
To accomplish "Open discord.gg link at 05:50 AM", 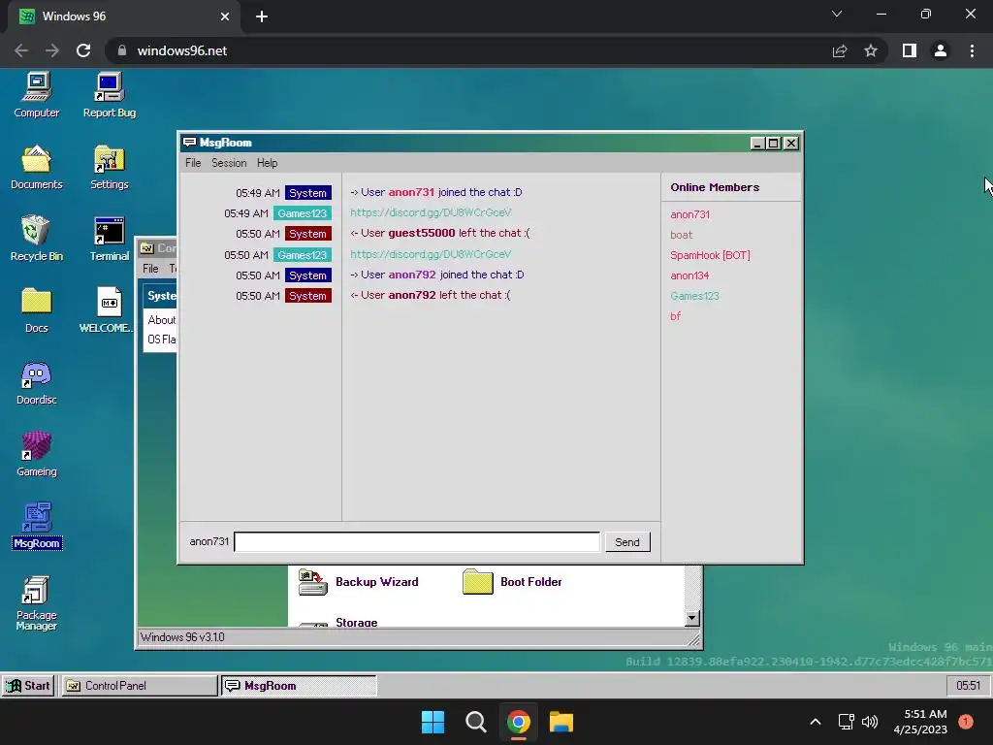I will tap(431, 254).
